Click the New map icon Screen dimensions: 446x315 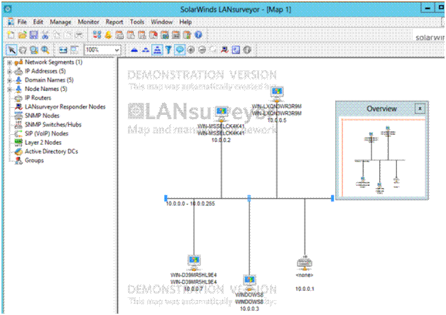pos(11,35)
